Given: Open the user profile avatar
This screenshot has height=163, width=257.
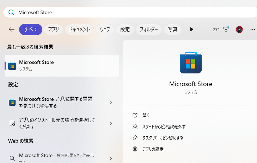Looking at the screenshot, I should point(239,30).
